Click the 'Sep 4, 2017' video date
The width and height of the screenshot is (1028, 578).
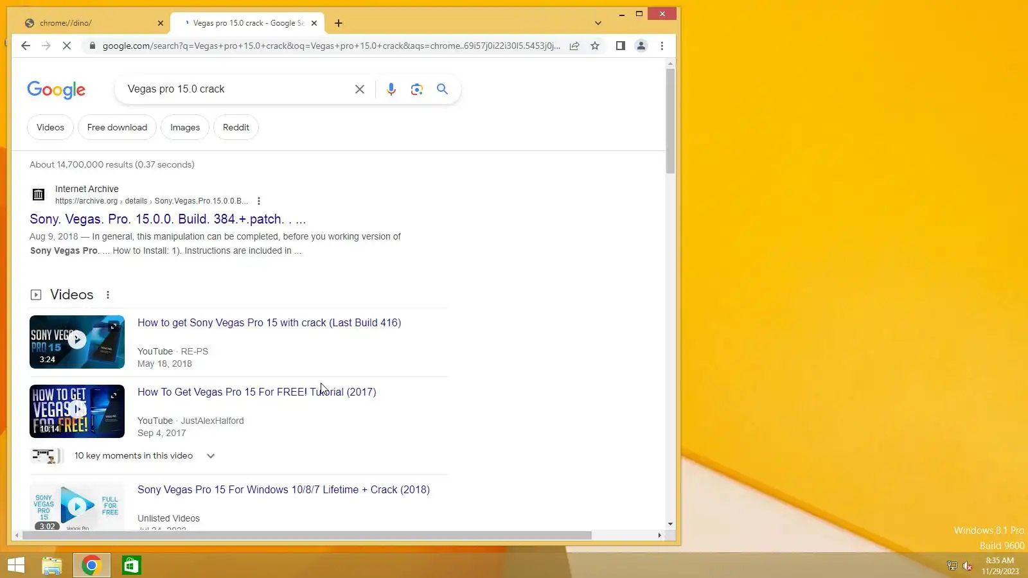161,433
